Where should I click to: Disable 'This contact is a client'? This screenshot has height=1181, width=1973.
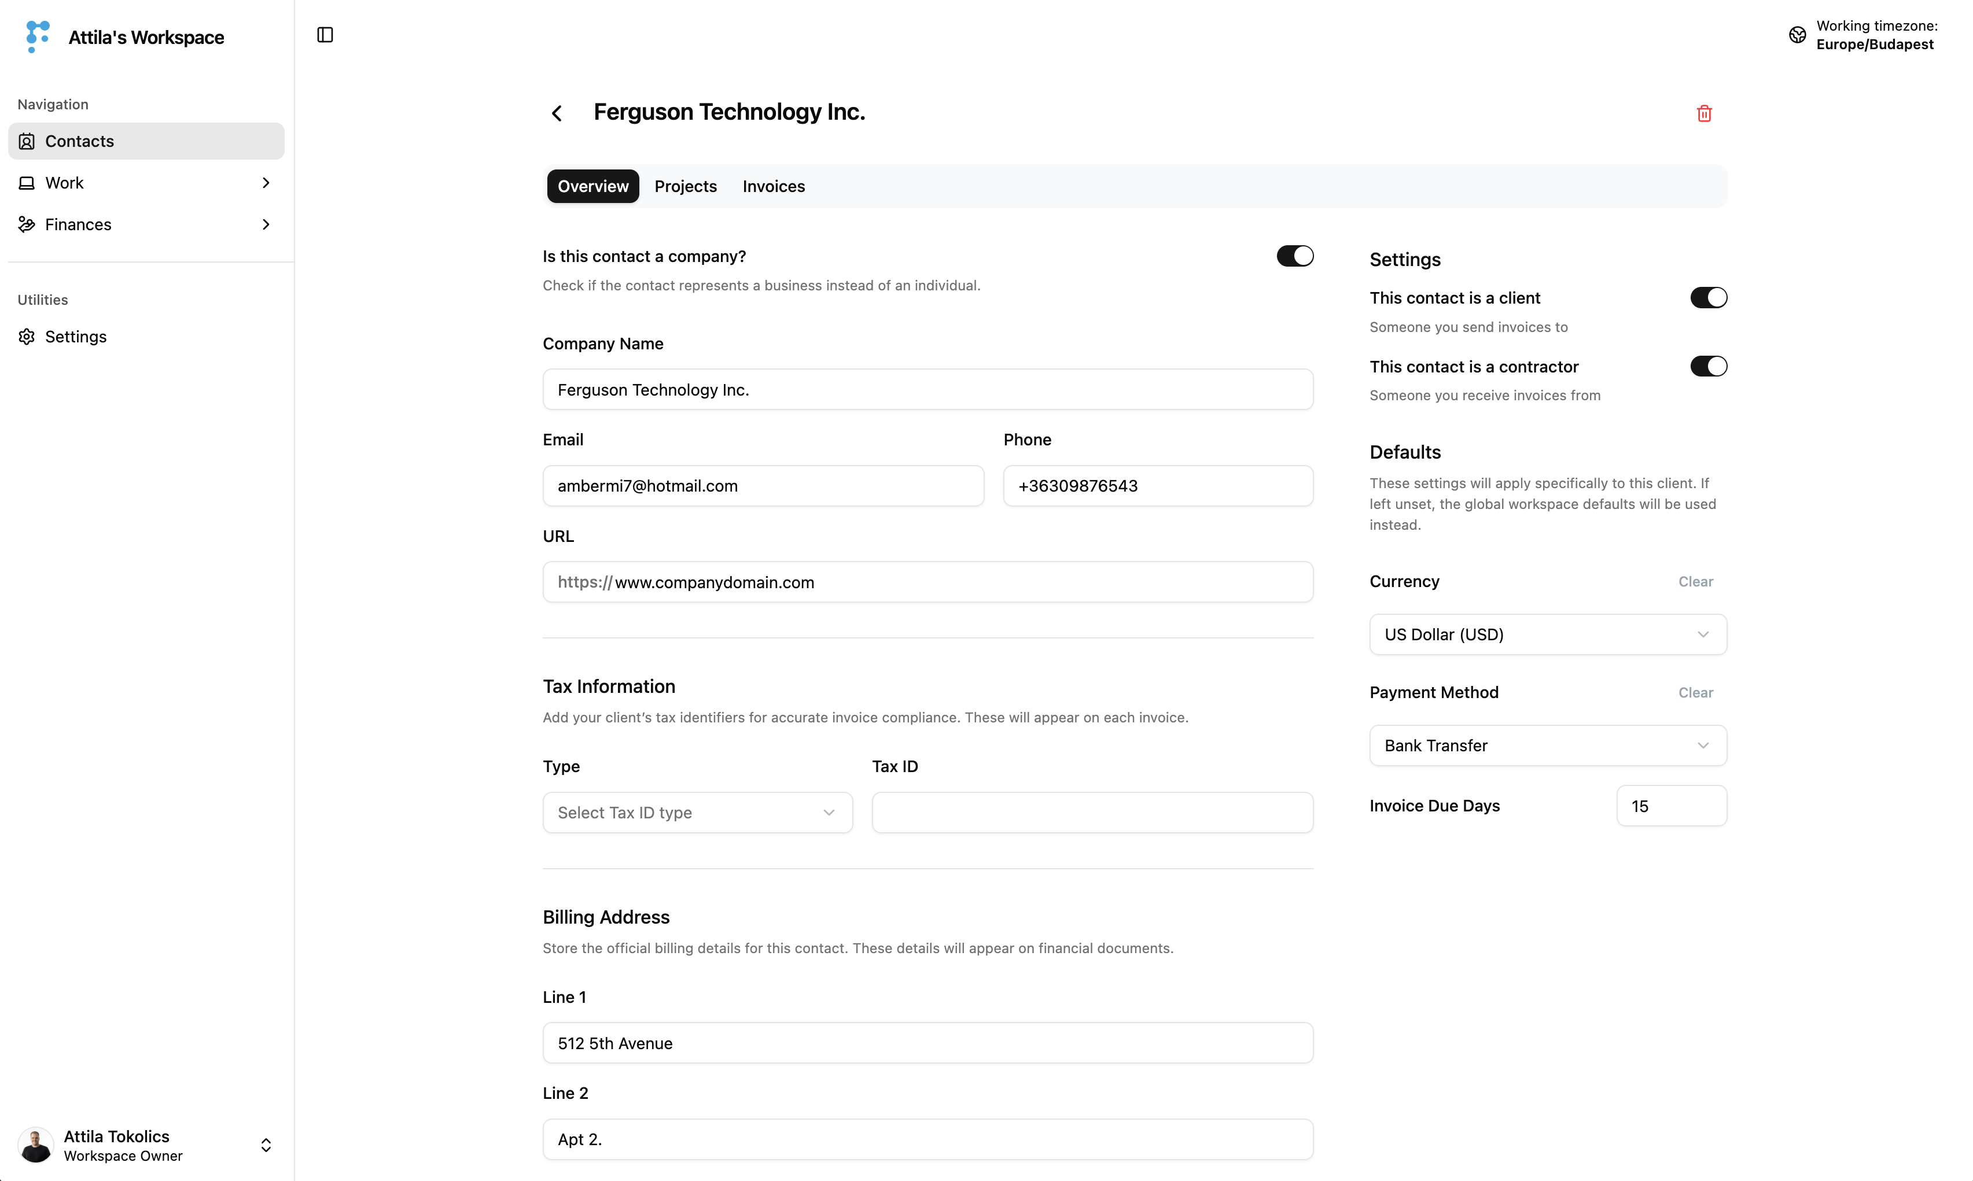point(1708,297)
